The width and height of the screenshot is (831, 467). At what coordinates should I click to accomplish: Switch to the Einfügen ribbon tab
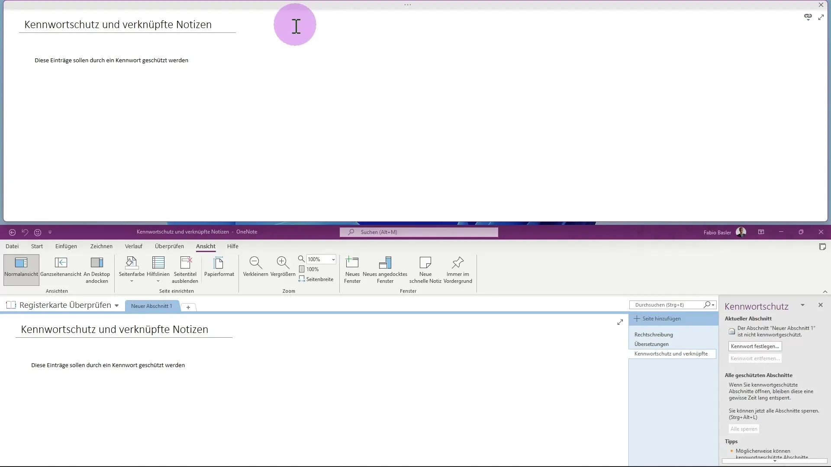point(66,246)
